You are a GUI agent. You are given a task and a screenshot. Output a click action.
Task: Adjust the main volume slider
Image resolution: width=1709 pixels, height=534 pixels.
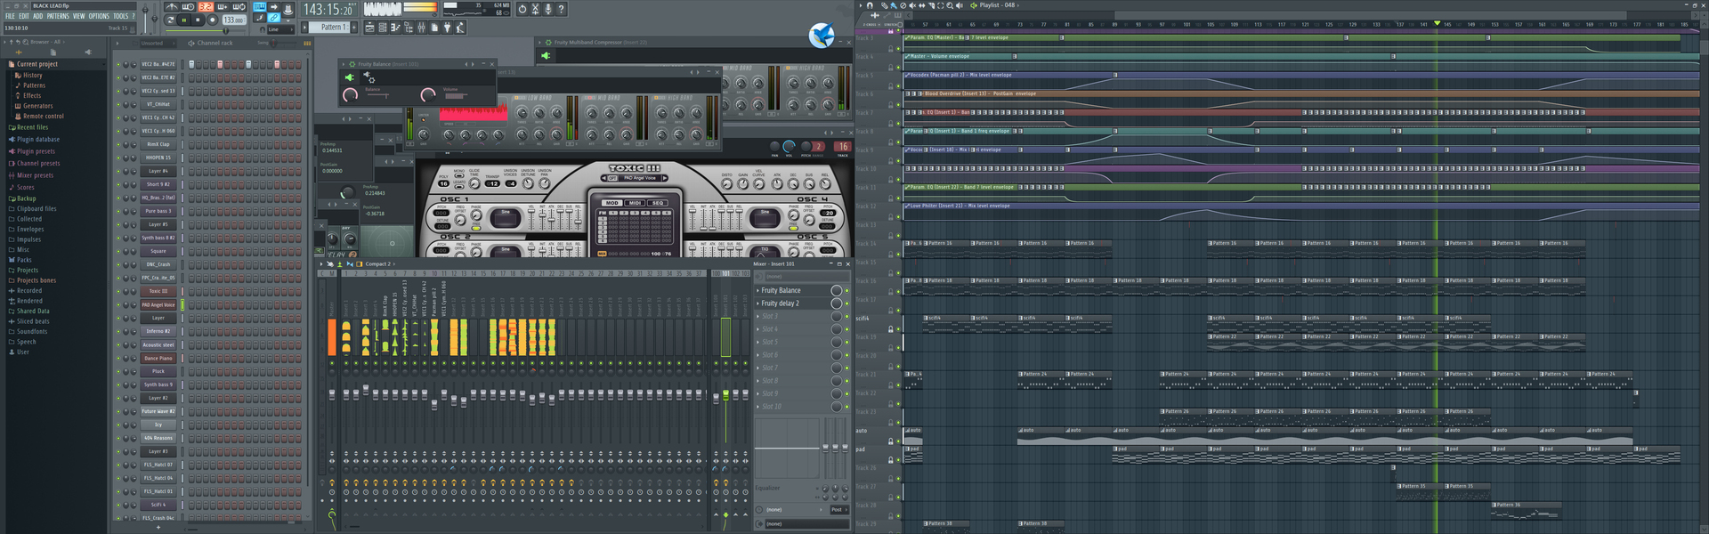(x=145, y=18)
